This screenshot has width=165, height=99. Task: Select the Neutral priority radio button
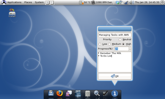(x=120, y=40)
